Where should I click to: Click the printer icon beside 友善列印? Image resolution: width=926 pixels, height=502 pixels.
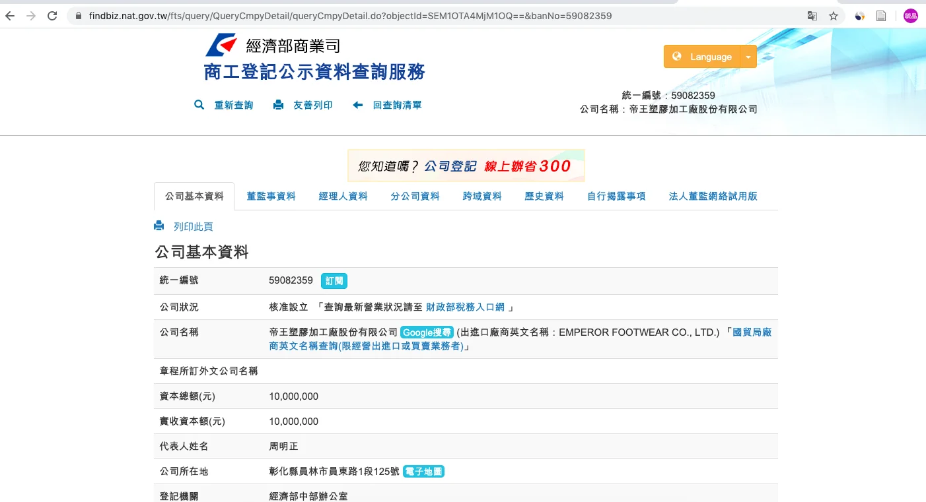tap(278, 105)
